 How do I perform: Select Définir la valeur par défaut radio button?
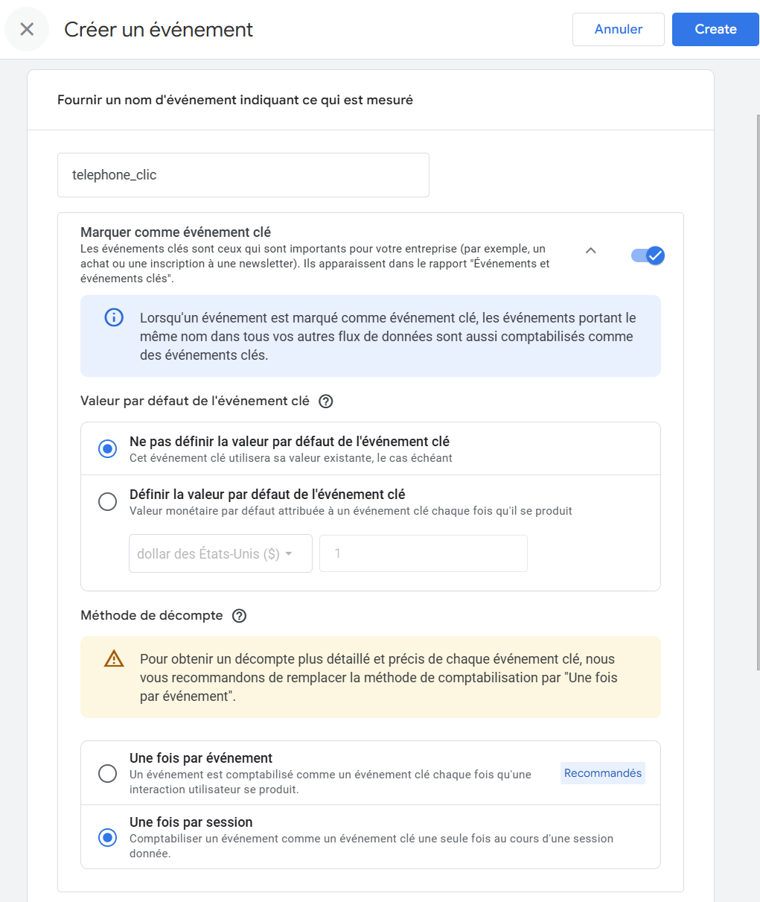click(108, 502)
